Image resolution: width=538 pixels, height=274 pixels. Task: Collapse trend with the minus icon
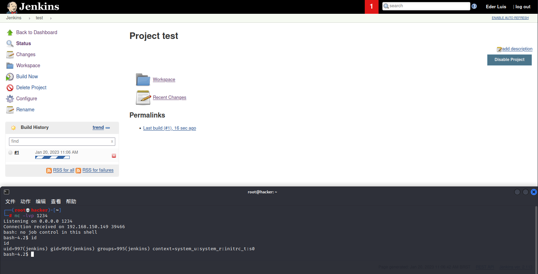pos(108,128)
